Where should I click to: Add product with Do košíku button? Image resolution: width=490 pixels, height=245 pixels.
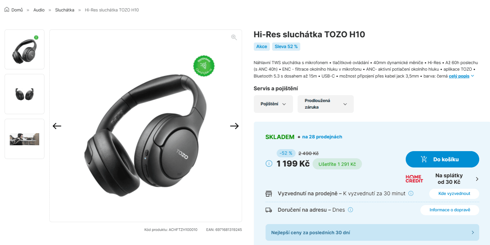442,159
